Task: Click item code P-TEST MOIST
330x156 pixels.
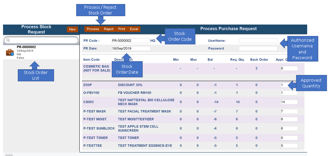Action: [x=95, y=119]
